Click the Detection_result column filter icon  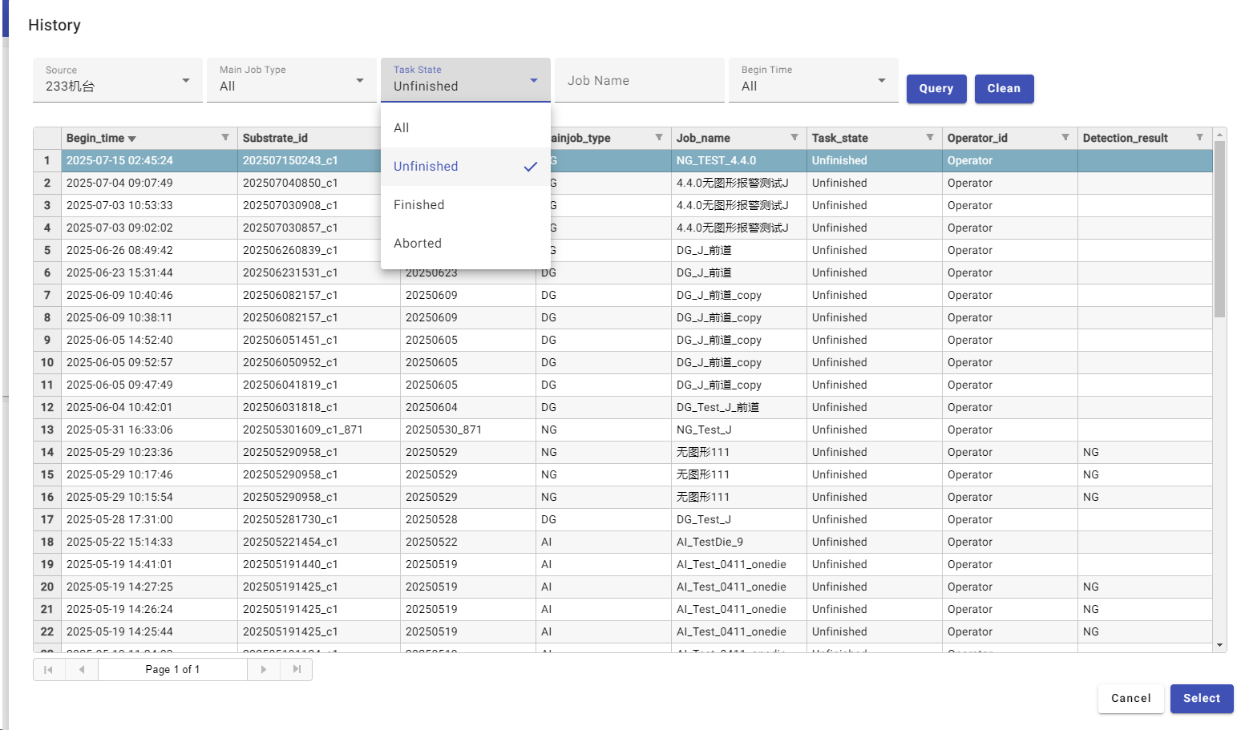click(1199, 138)
